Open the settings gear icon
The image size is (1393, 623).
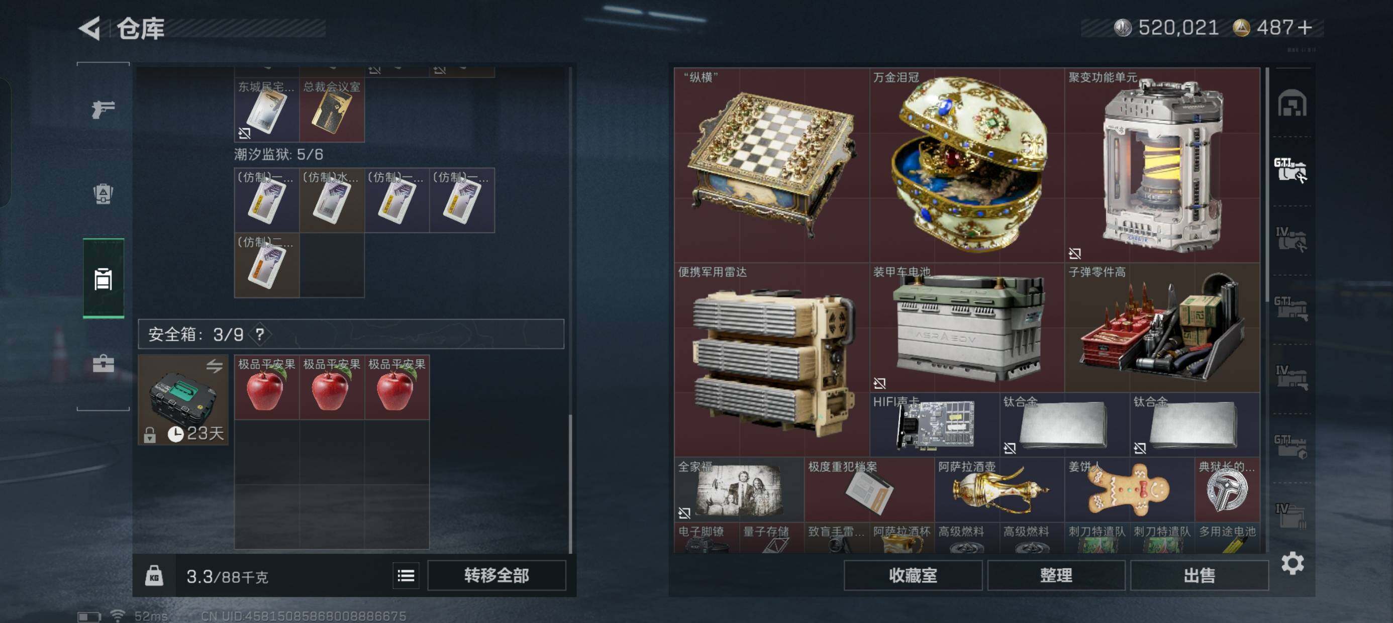click(1292, 564)
